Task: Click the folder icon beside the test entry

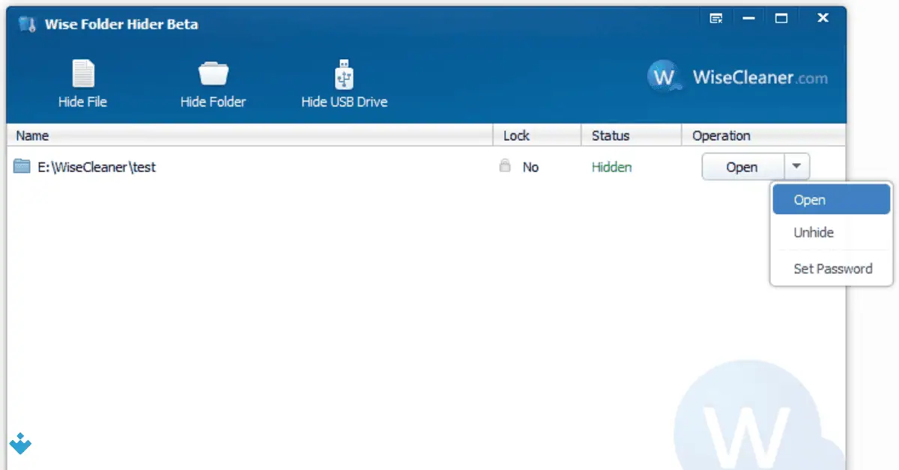Action: click(23, 166)
